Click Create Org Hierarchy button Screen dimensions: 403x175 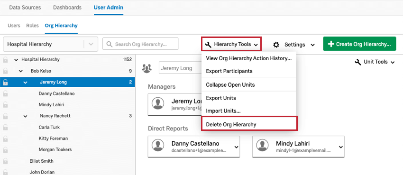(359, 44)
